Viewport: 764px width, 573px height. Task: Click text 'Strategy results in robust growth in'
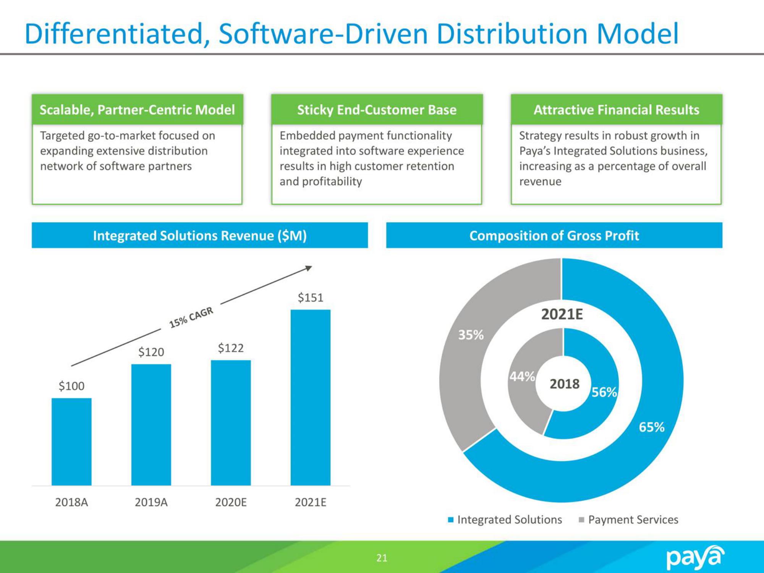tap(609, 136)
